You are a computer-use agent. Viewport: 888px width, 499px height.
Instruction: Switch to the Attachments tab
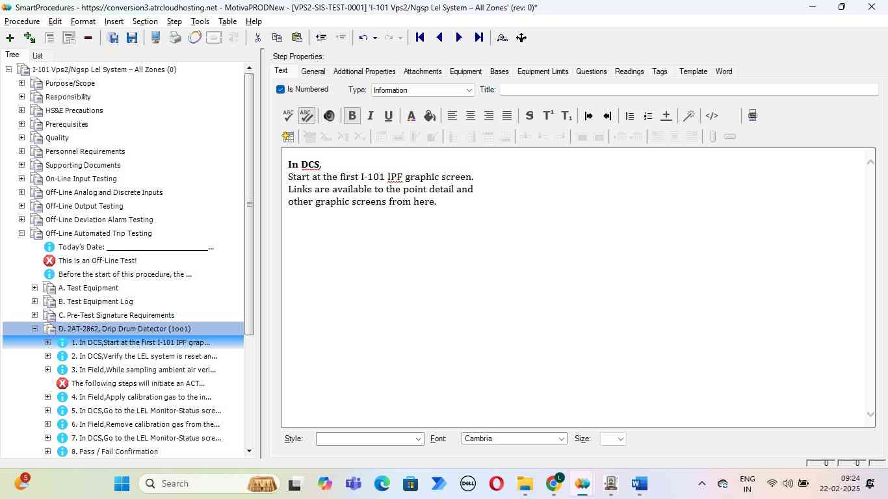coord(423,71)
